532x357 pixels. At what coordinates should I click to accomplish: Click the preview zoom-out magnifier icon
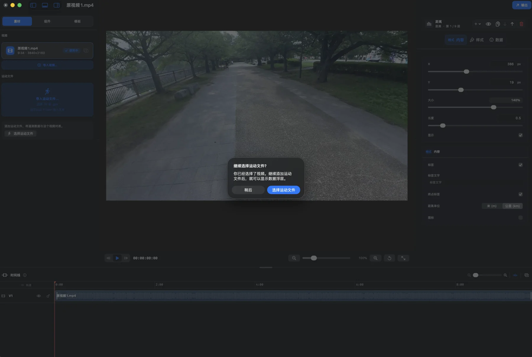(x=294, y=258)
